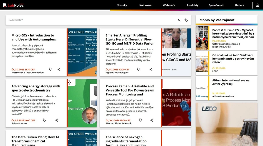The width and height of the screenshot is (263, 146).
Task: Open the Micro-GCs webinar thumbnail image
Action: [82, 52]
